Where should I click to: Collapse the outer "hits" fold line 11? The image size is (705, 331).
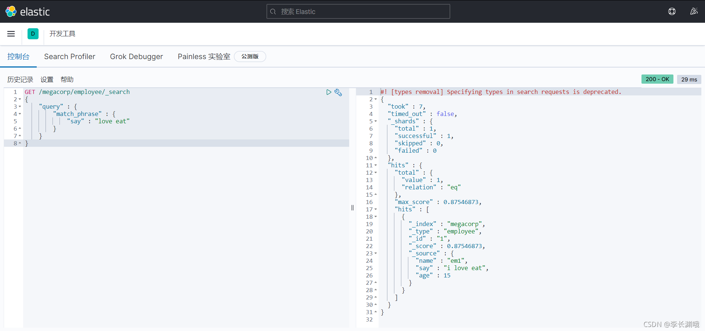point(376,165)
